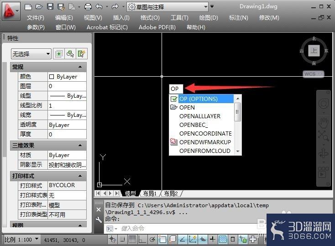335x246 pixels.
Task: Click the Redo arrow icon
Action: pyautogui.click(x=115, y=7)
